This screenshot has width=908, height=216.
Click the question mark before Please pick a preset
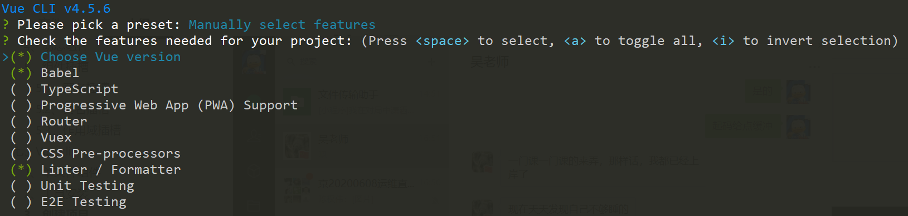pos(6,25)
